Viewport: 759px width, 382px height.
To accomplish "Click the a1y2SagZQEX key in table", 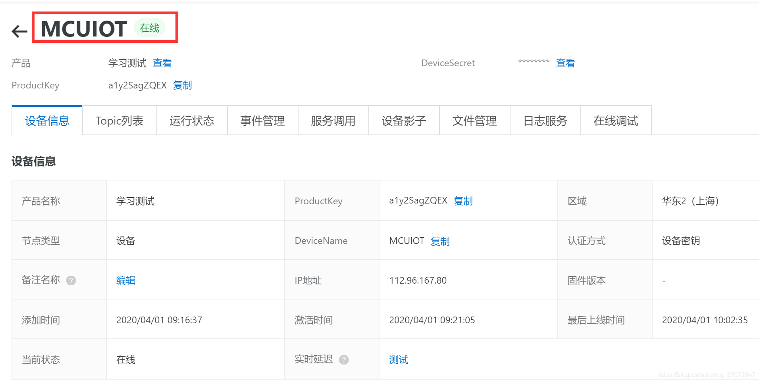I will [x=418, y=201].
